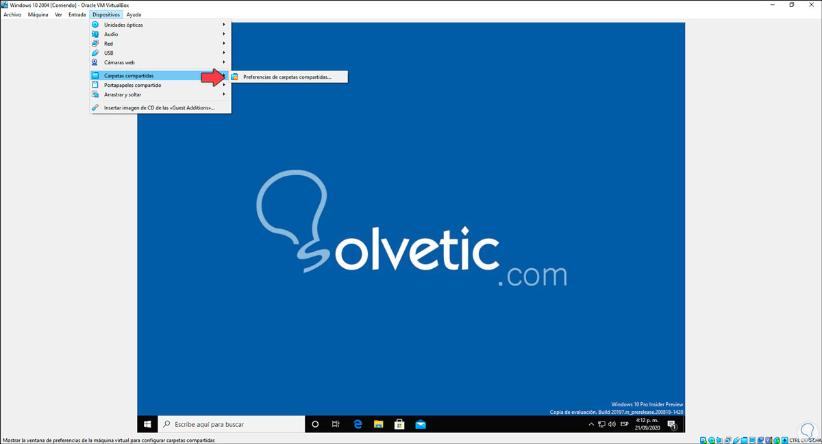Image resolution: width=822 pixels, height=444 pixels.
Task: Click the display status bar icon
Action: [752, 439]
